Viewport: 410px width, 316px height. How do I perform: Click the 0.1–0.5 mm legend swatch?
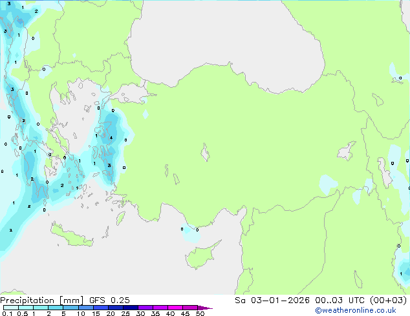point(11,308)
